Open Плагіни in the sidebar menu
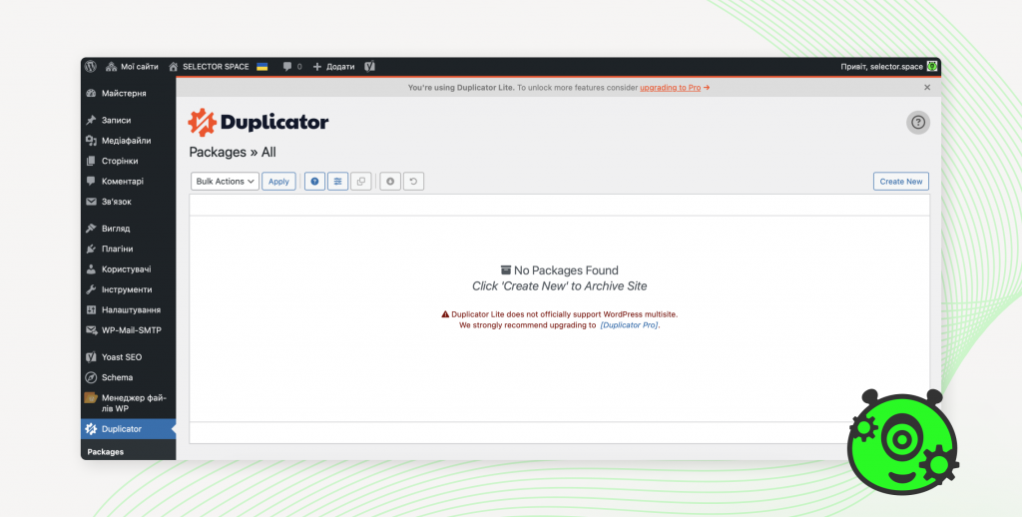 (x=117, y=249)
